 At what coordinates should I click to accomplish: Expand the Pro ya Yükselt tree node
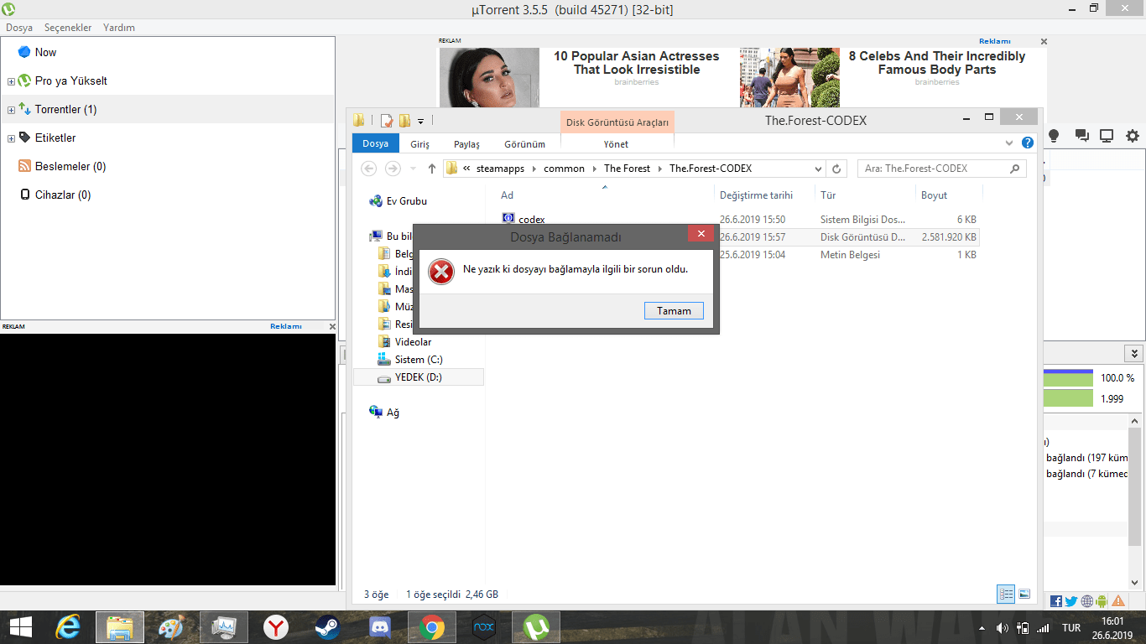pyautogui.click(x=11, y=81)
